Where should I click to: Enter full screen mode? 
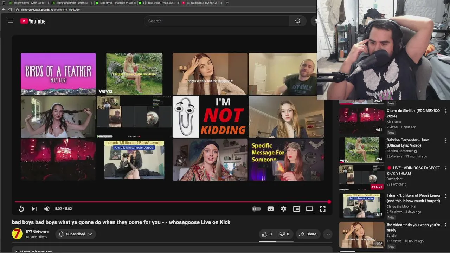[322, 209]
